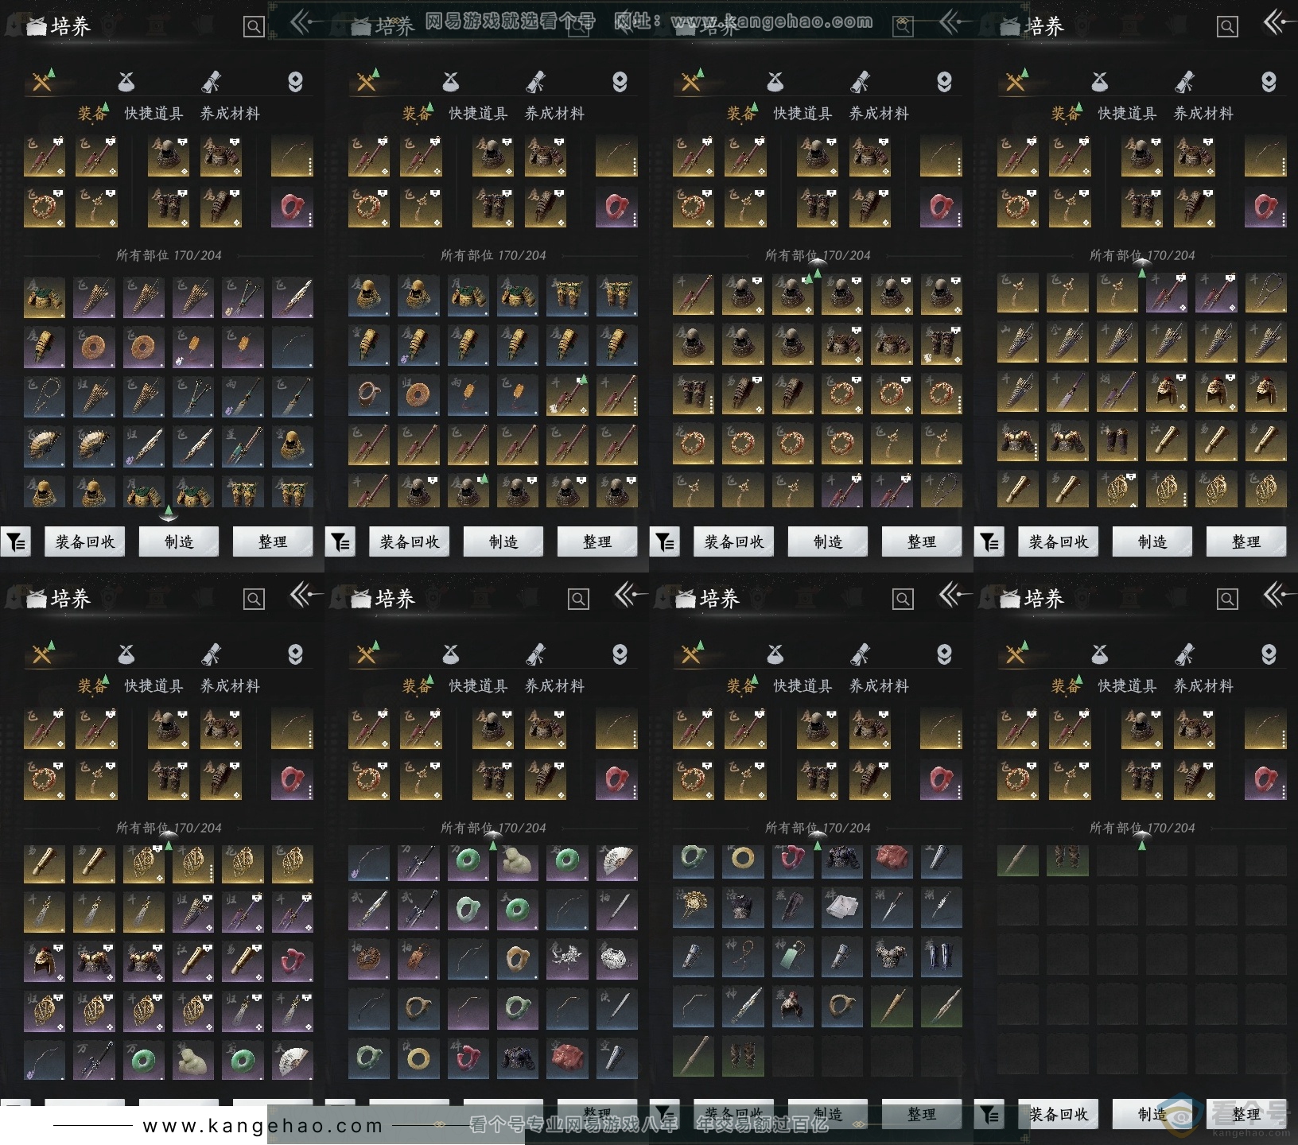The width and height of the screenshot is (1298, 1145).
Task: Pick golden ring item in bottom row third panel
Action: pos(743,861)
